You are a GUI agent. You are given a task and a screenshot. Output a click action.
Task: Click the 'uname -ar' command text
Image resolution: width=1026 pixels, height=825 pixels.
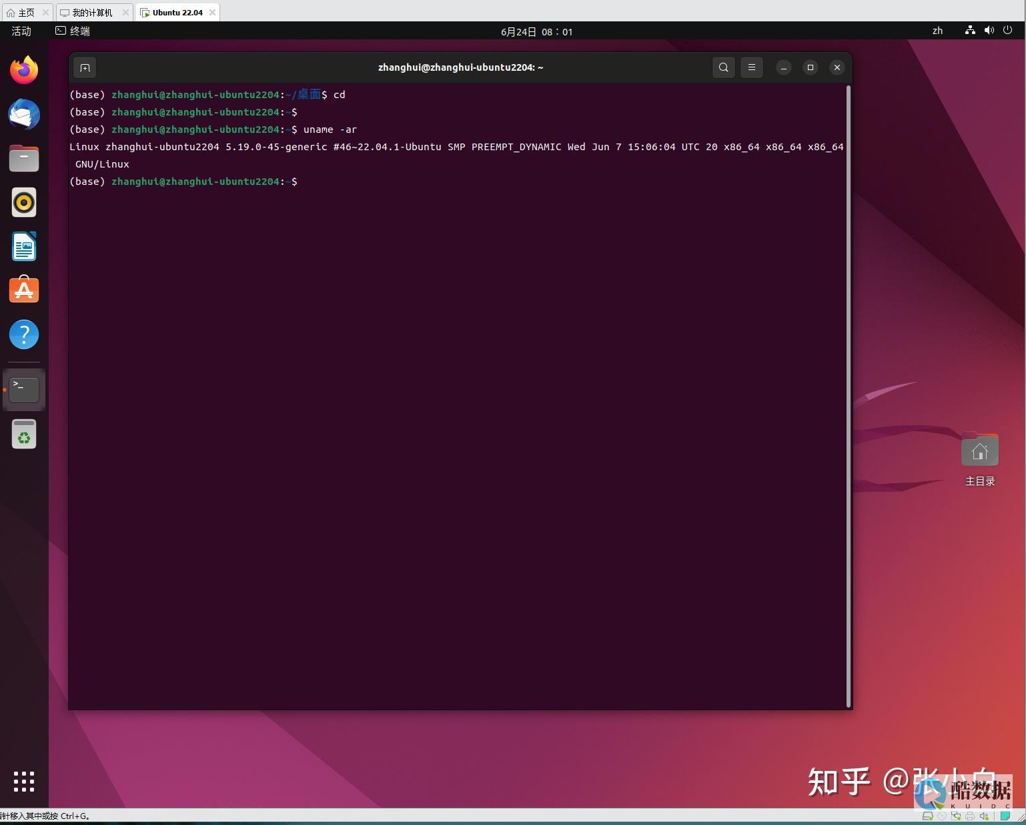tap(330, 129)
